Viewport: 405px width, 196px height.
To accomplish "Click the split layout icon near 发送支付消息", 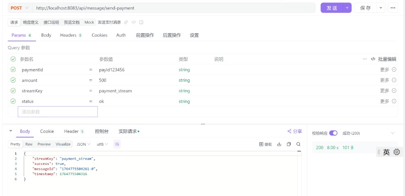I will click(141, 22).
